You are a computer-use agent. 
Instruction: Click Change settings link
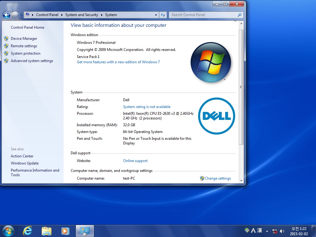click(218, 178)
